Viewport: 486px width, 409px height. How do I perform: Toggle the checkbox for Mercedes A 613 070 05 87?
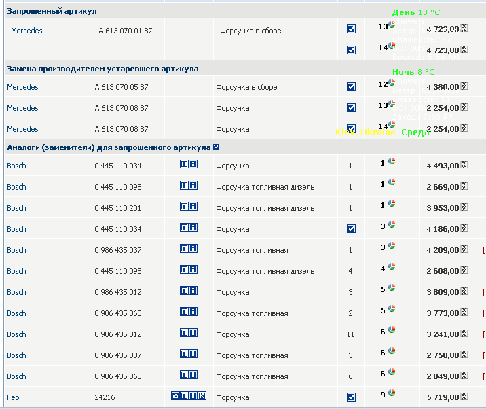[x=351, y=87]
